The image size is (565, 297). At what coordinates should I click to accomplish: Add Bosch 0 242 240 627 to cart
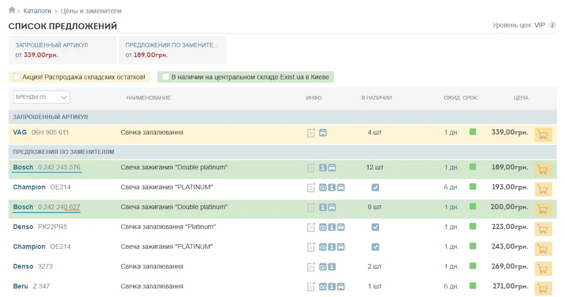tap(543, 209)
